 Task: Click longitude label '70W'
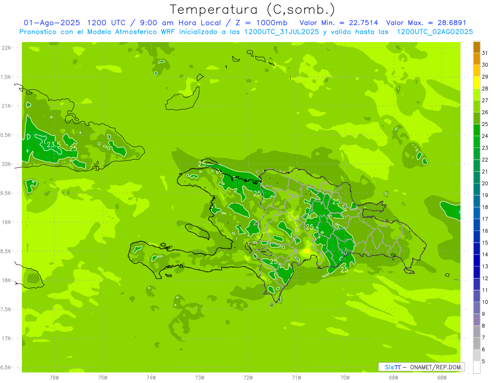[x=345, y=378]
